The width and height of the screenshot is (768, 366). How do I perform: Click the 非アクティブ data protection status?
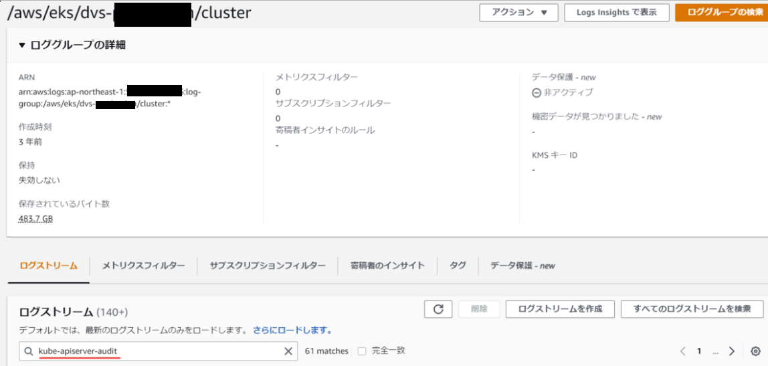[562, 92]
